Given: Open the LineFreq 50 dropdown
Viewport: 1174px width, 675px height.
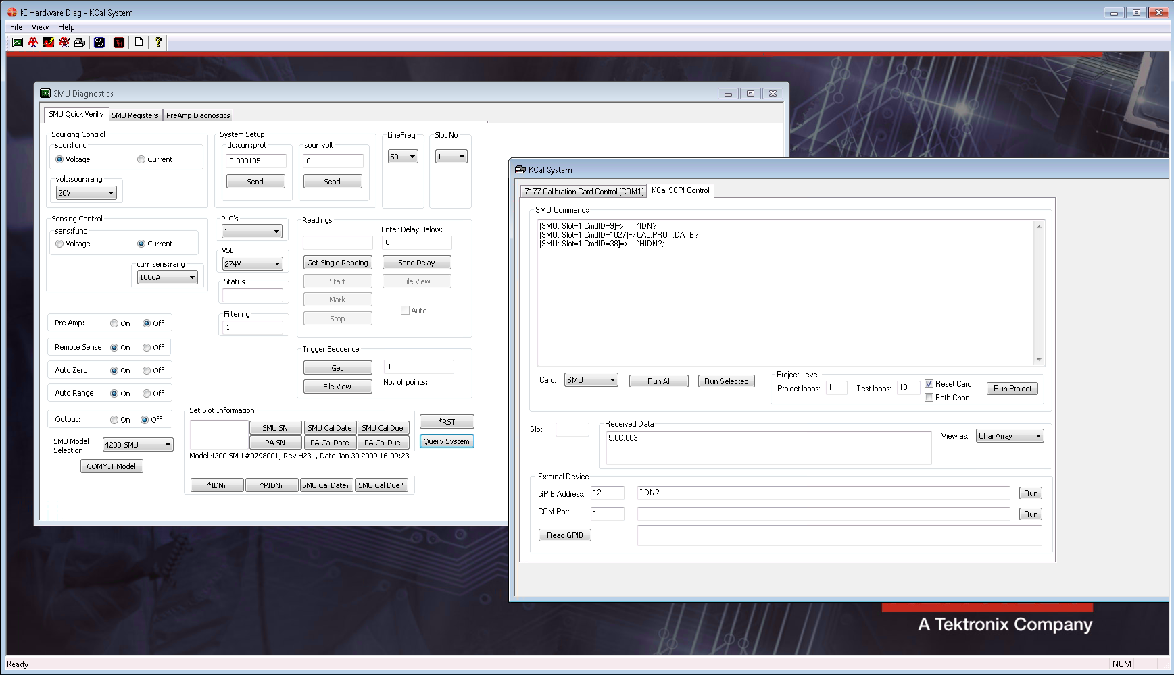Looking at the screenshot, I should click(x=403, y=157).
